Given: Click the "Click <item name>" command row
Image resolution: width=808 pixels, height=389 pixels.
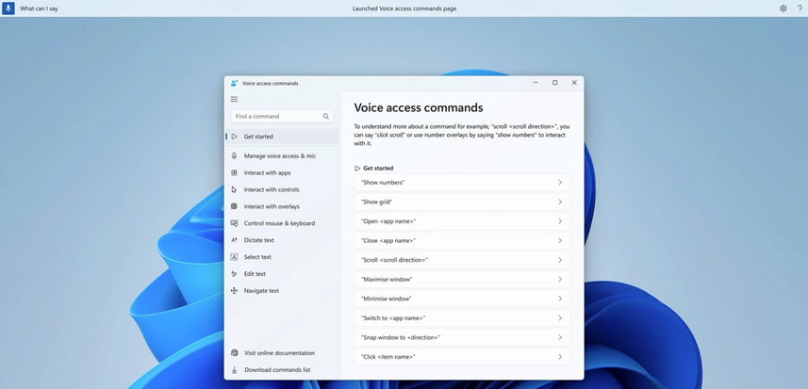Looking at the screenshot, I should pos(461,357).
